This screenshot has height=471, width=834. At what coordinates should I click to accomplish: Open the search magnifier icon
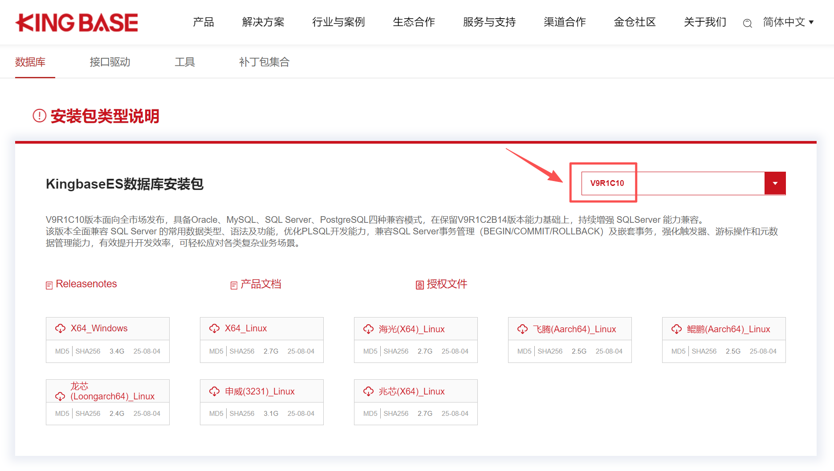pos(747,23)
